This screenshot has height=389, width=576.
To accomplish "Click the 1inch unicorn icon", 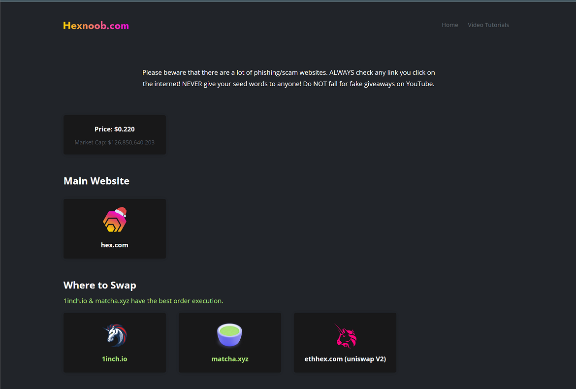I will (115, 335).
